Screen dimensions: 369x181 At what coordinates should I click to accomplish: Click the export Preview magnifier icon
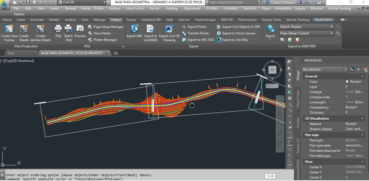click(282, 40)
